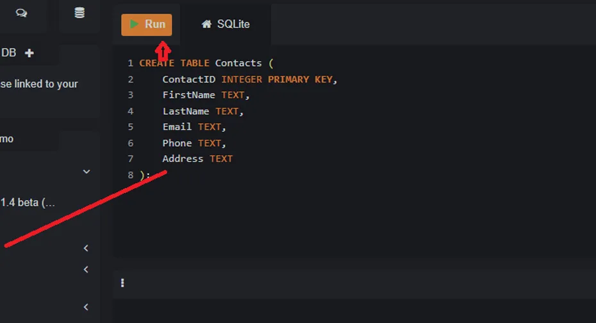596x323 pixels.
Task: Click the home icon on the SQLite tab
Action: pyautogui.click(x=206, y=24)
